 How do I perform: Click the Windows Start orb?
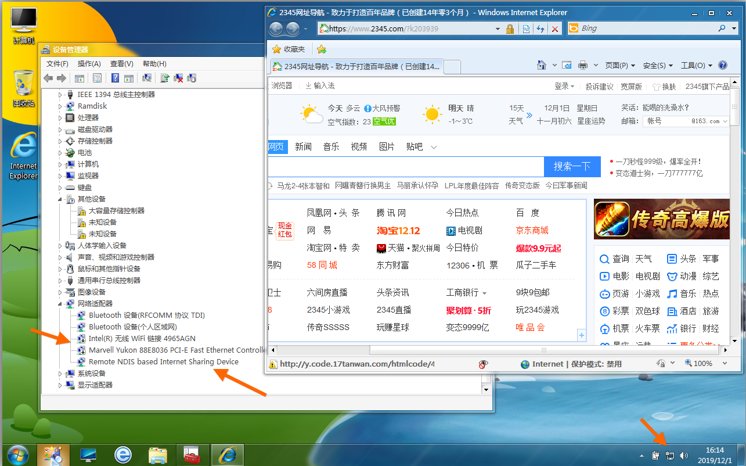[x=19, y=454]
